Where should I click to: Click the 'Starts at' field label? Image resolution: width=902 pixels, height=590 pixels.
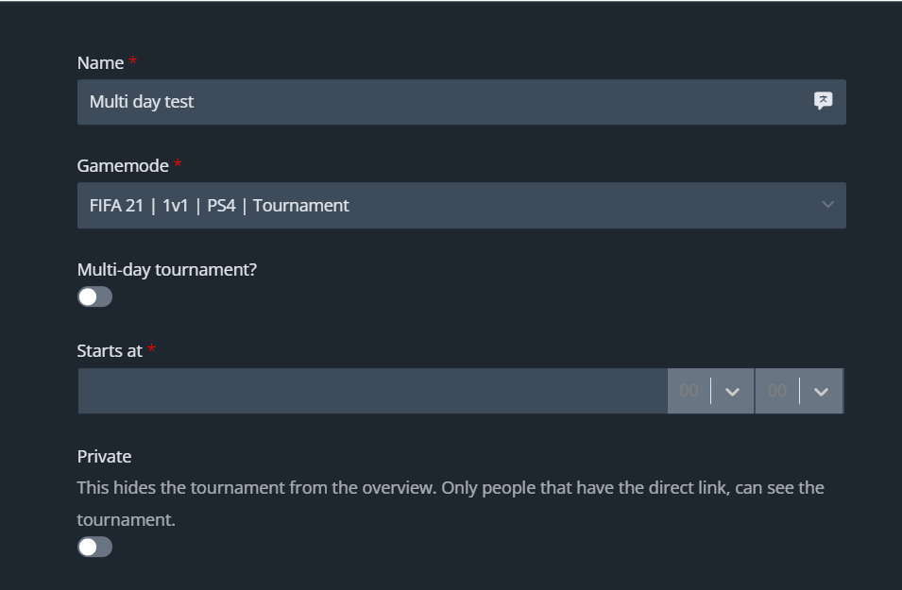pyautogui.click(x=110, y=350)
